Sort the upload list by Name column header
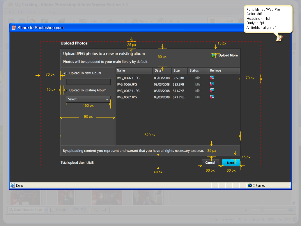 click(134, 71)
